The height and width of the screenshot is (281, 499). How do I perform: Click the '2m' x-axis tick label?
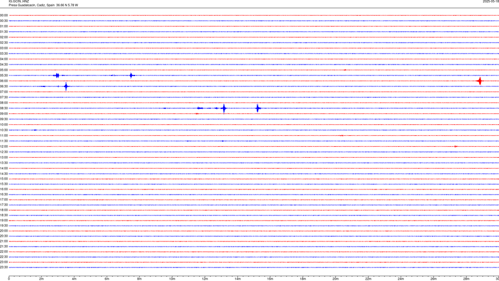click(42, 279)
